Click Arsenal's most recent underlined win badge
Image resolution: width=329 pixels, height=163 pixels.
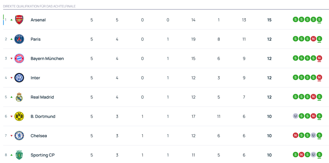tap(319, 20)
